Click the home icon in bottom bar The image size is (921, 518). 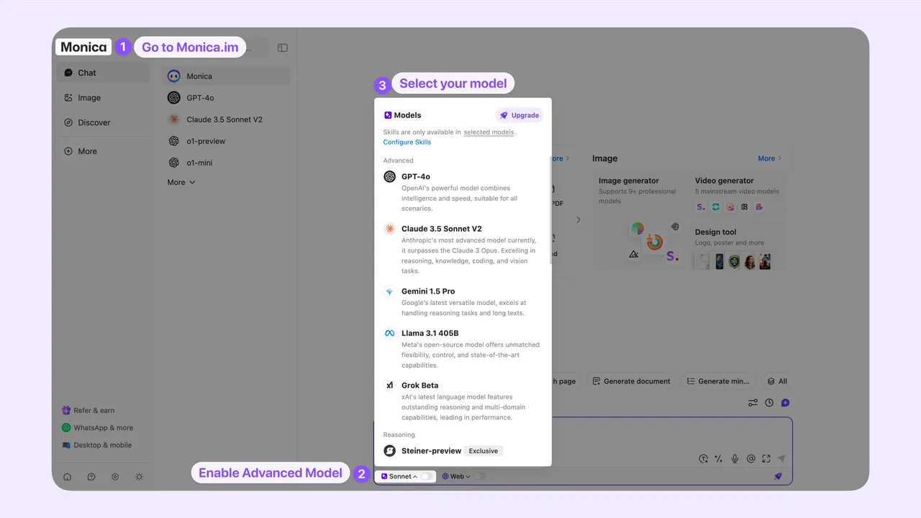68,476
